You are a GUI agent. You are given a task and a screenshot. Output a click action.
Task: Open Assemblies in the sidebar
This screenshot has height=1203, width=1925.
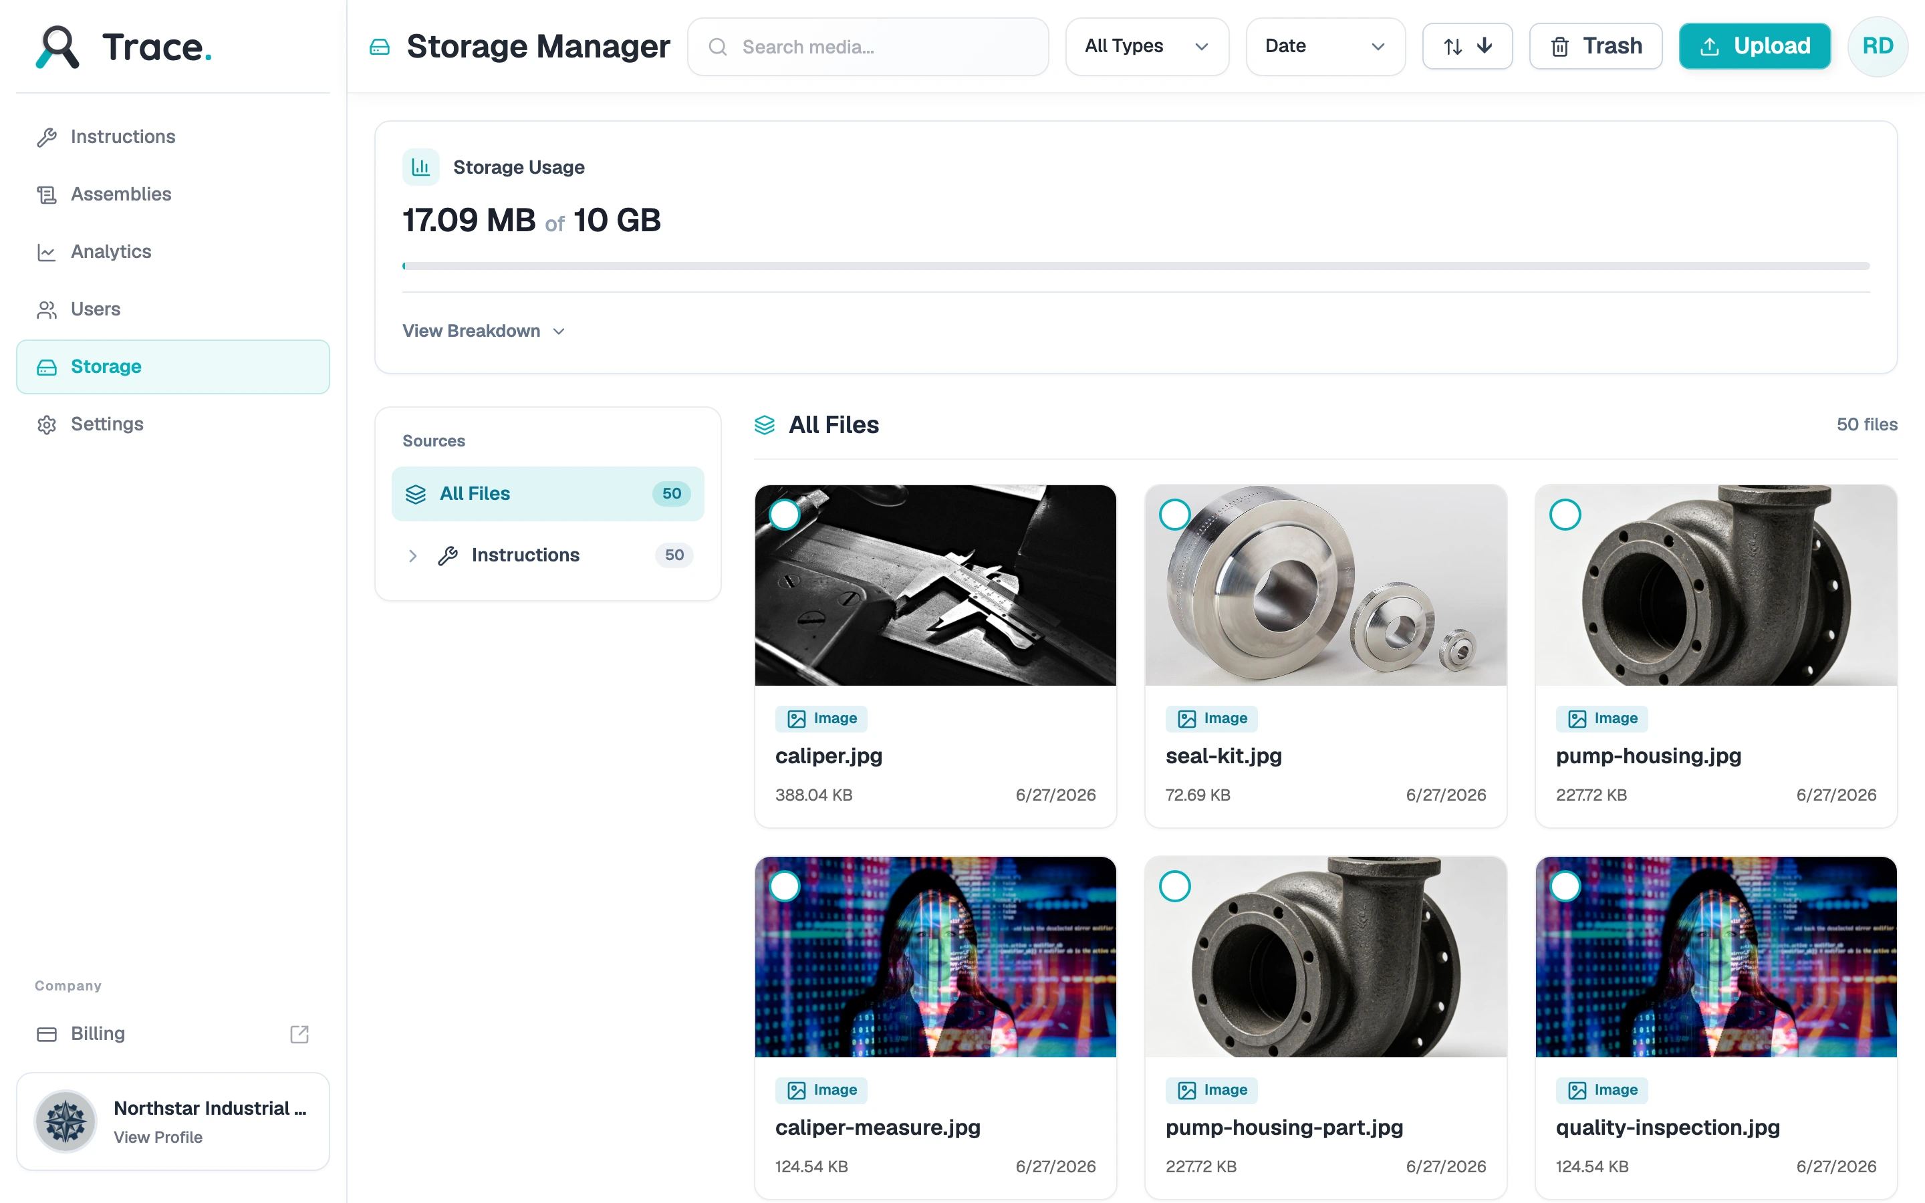(x=172, y=194)
